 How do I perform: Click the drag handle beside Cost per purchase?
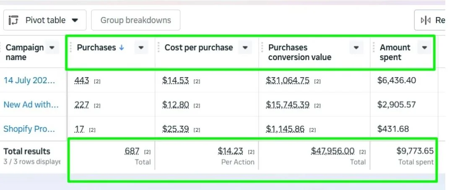click(158, 47)
